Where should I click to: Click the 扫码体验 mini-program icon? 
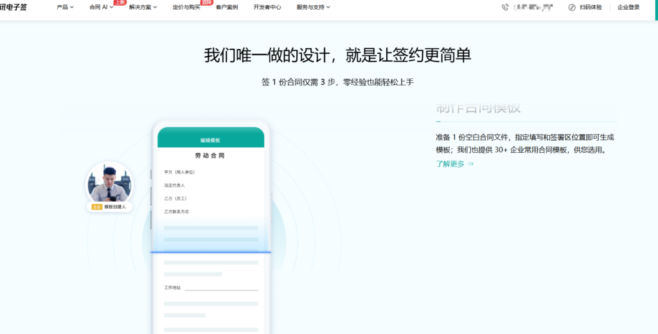point(572,7)
